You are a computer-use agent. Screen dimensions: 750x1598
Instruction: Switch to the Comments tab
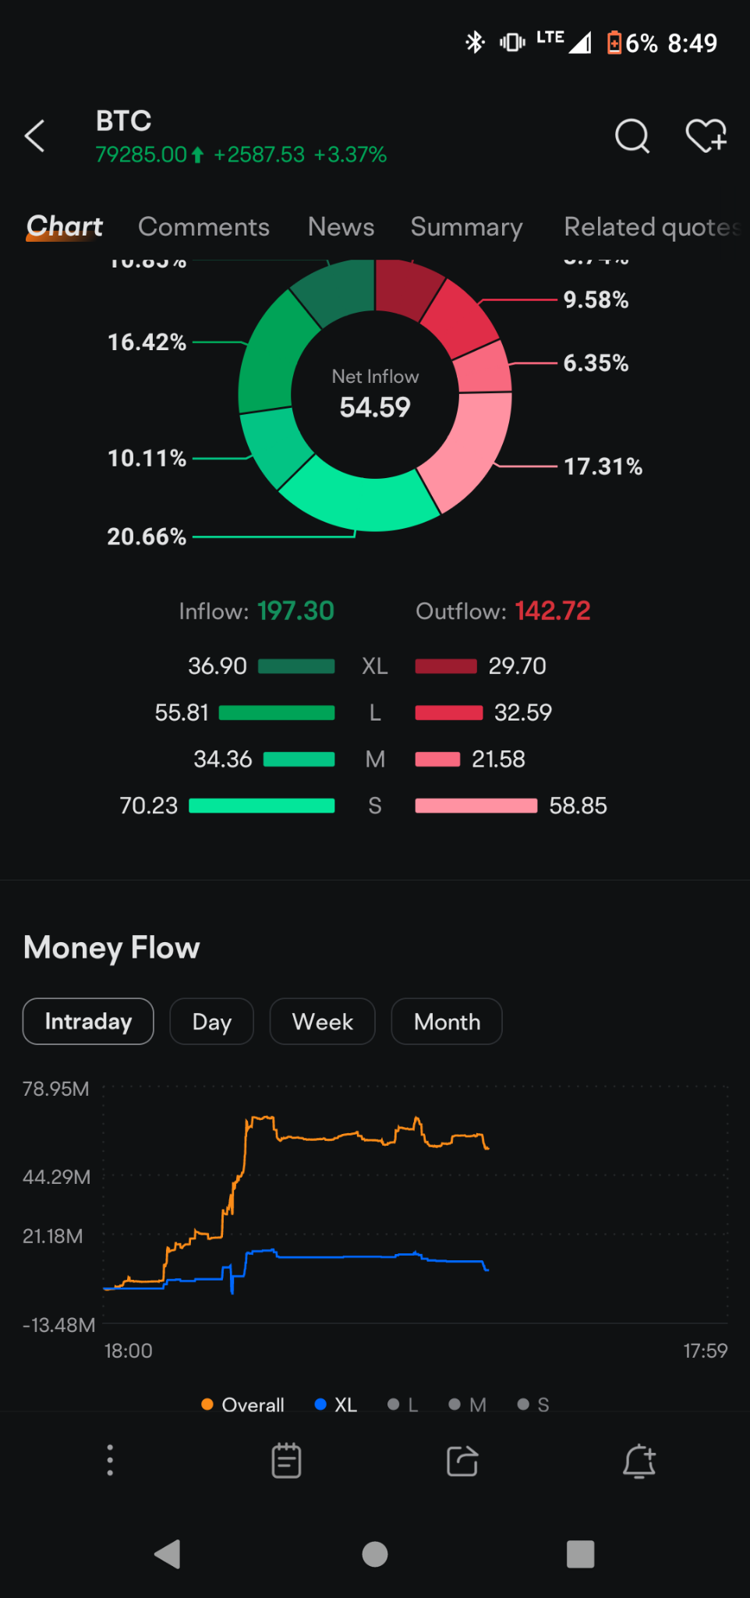click(203, 227)
